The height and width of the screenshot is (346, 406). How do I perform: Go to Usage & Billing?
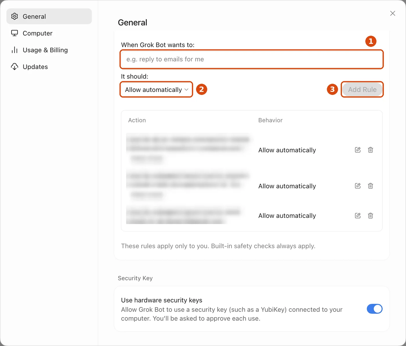[x=49, y=50]
